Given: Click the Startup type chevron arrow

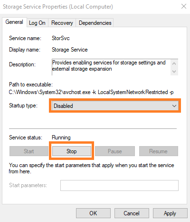Looking at the screenshot, I should pyautogui.click(x=174, y=106).
